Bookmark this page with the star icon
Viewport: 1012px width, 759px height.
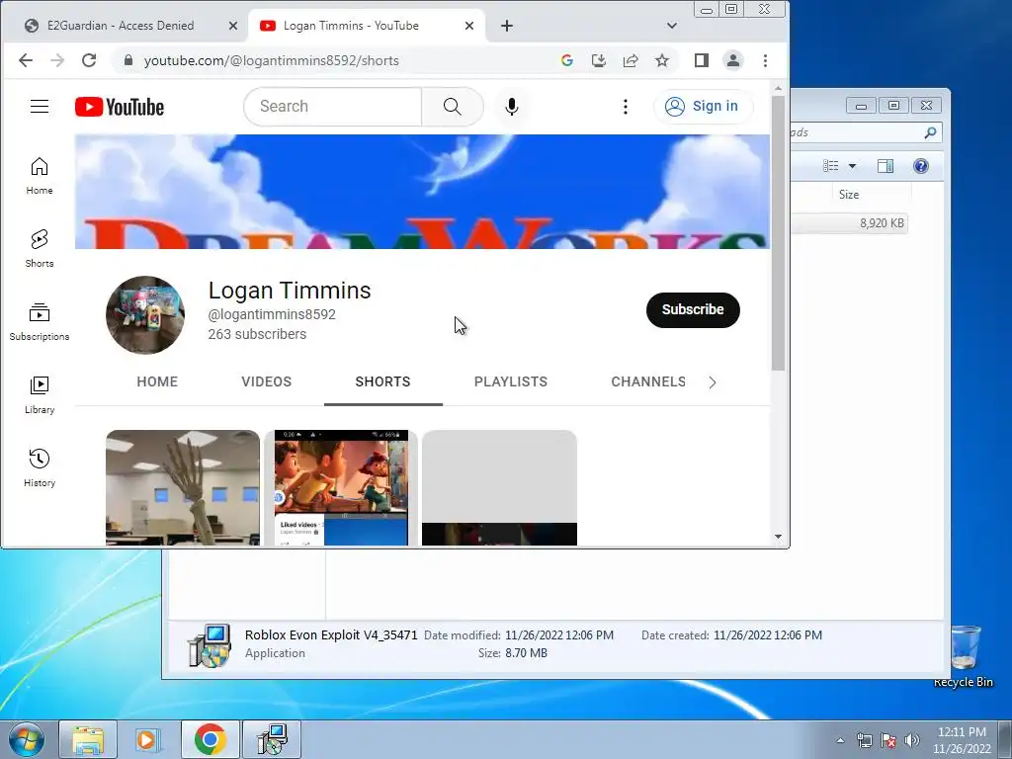point(662,60)
